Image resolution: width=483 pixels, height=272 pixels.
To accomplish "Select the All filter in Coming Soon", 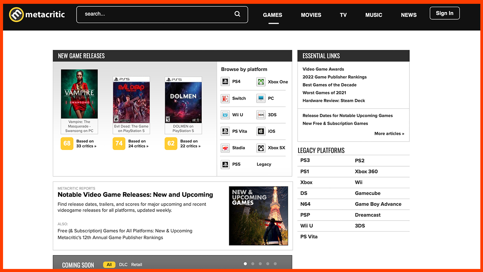I will [109, 265].
